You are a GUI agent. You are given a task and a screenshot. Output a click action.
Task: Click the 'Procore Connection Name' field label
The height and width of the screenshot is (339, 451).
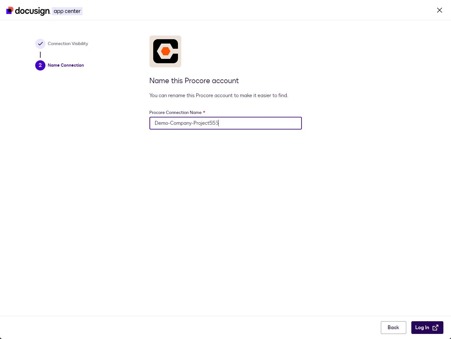tap(176, 113)
